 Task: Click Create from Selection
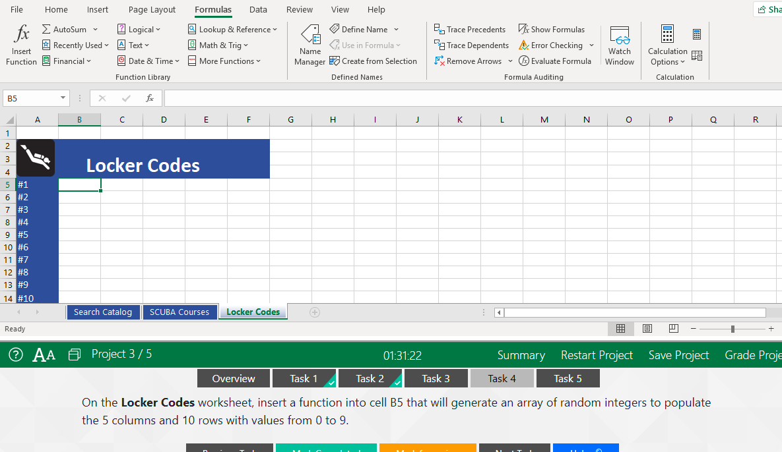click(x=374, y=61)
